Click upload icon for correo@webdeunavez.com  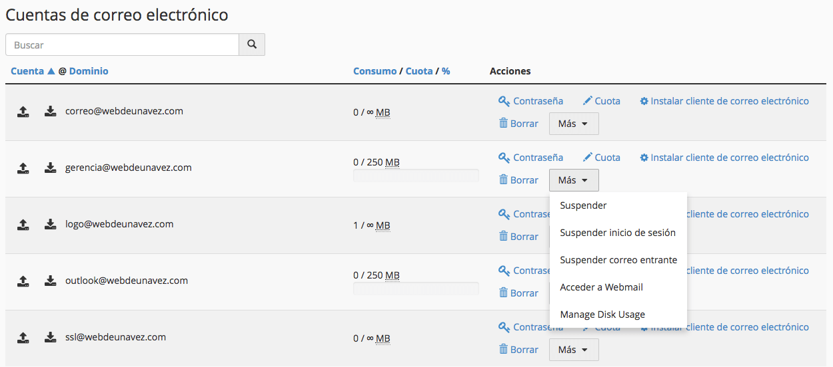coord(23,112)
